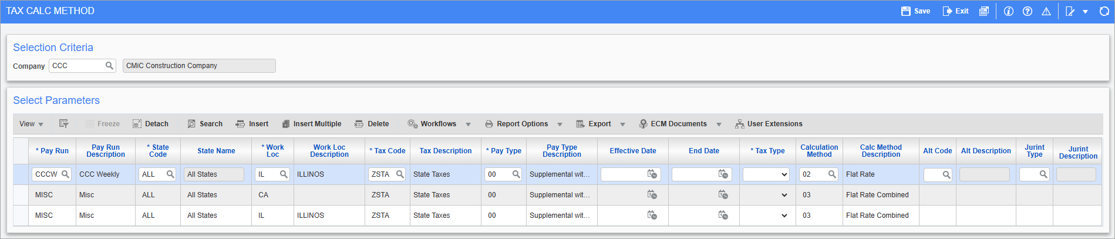The image size is (1115, 239).
Task: Click 'CMiC Construction Company' field
Action: (199, 66)
